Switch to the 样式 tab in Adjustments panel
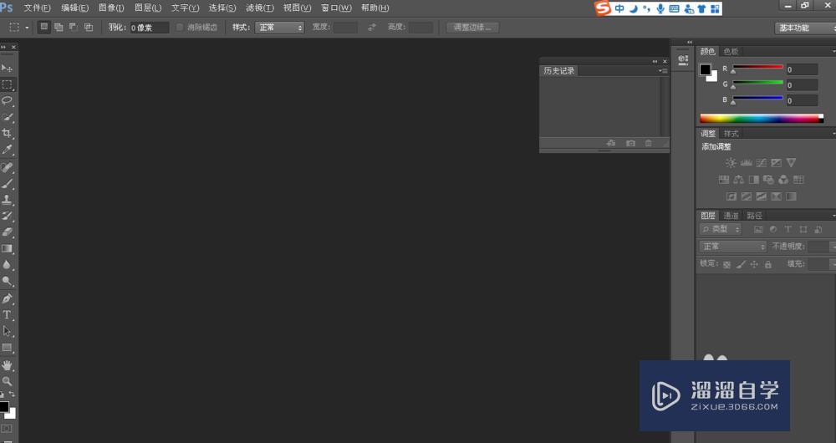 [x=731, y=134]
